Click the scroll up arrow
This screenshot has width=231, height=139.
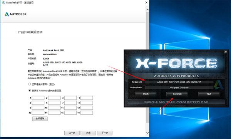(147, 10)
